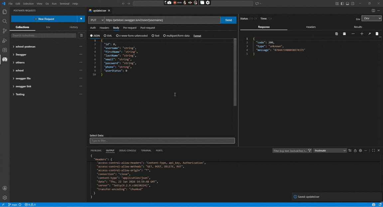Maximize the bottom panel size
Image resolution: width=383 pixels, height=207 pixels.
pyautogui.click(x=373, y=151)
